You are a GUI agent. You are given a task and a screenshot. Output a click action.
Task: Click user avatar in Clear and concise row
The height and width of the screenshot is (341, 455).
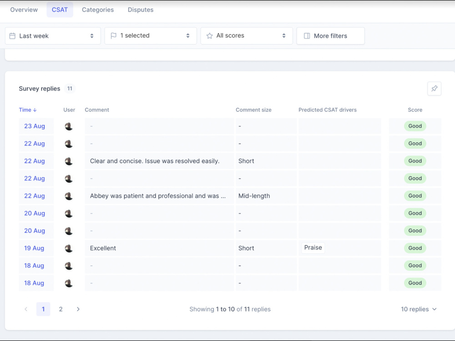[69, 161]
